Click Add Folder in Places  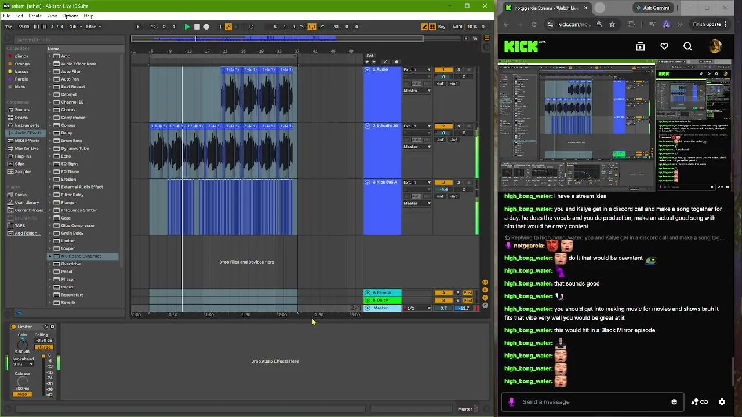click(27, 233)
